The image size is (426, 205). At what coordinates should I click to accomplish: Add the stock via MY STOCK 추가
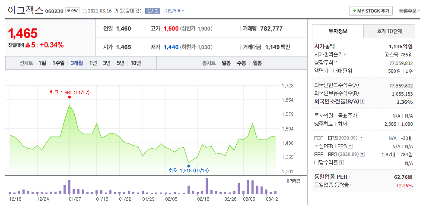(371, 11)
